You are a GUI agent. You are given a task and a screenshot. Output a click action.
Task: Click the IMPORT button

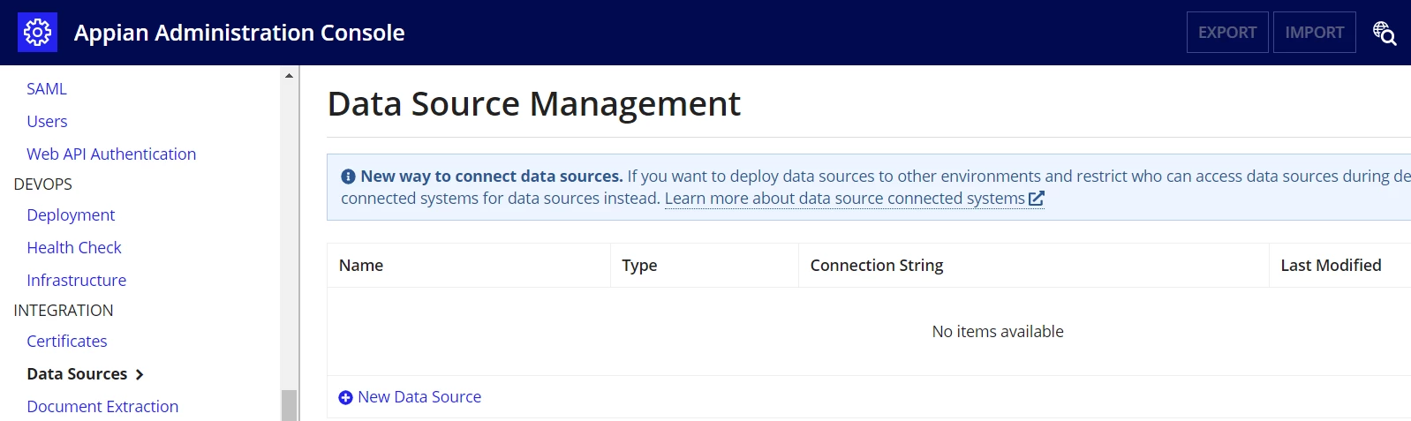tap(1315, 33)
